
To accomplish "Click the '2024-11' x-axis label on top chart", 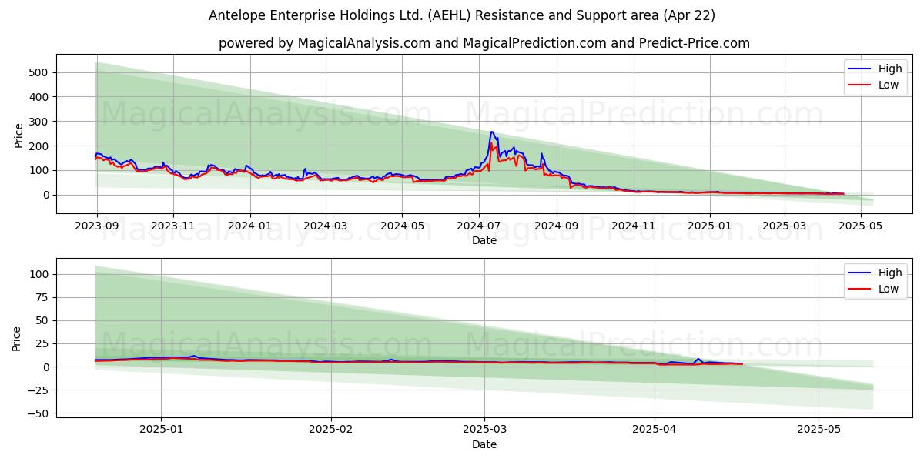I will [634, 226].
